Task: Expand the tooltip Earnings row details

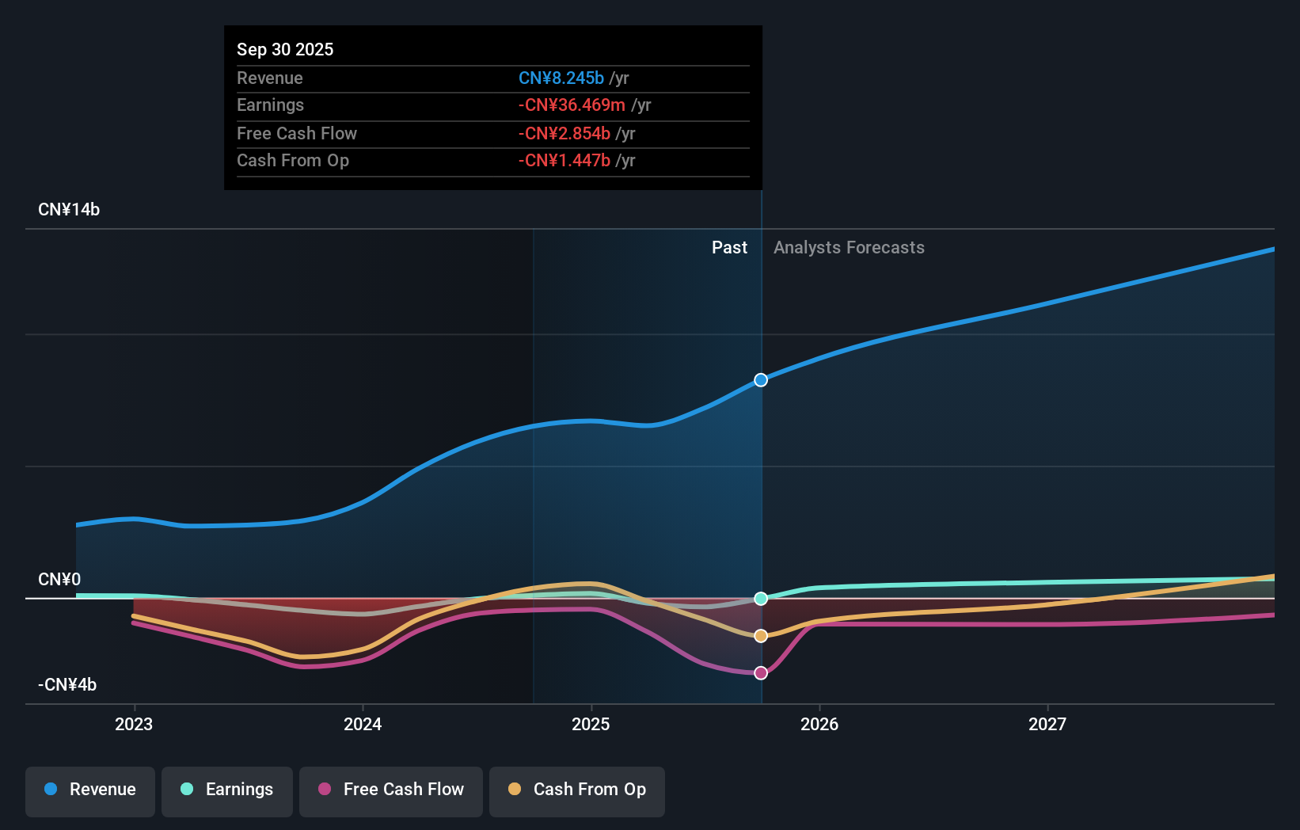Action: point(492,105)
